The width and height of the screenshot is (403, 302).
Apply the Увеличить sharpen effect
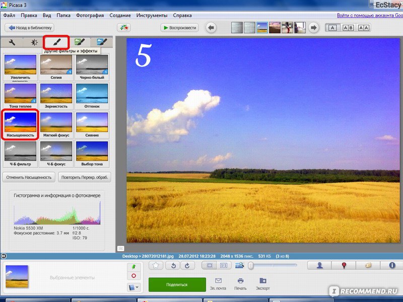[20, 67]
